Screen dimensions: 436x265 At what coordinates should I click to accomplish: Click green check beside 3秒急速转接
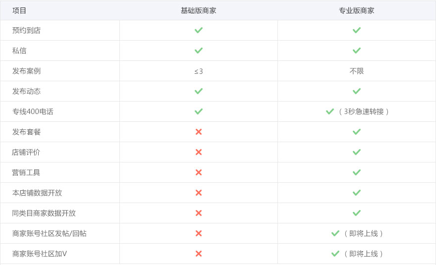point(330,111)
